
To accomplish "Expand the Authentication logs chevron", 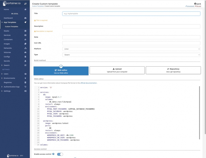I will click(2, 87).
